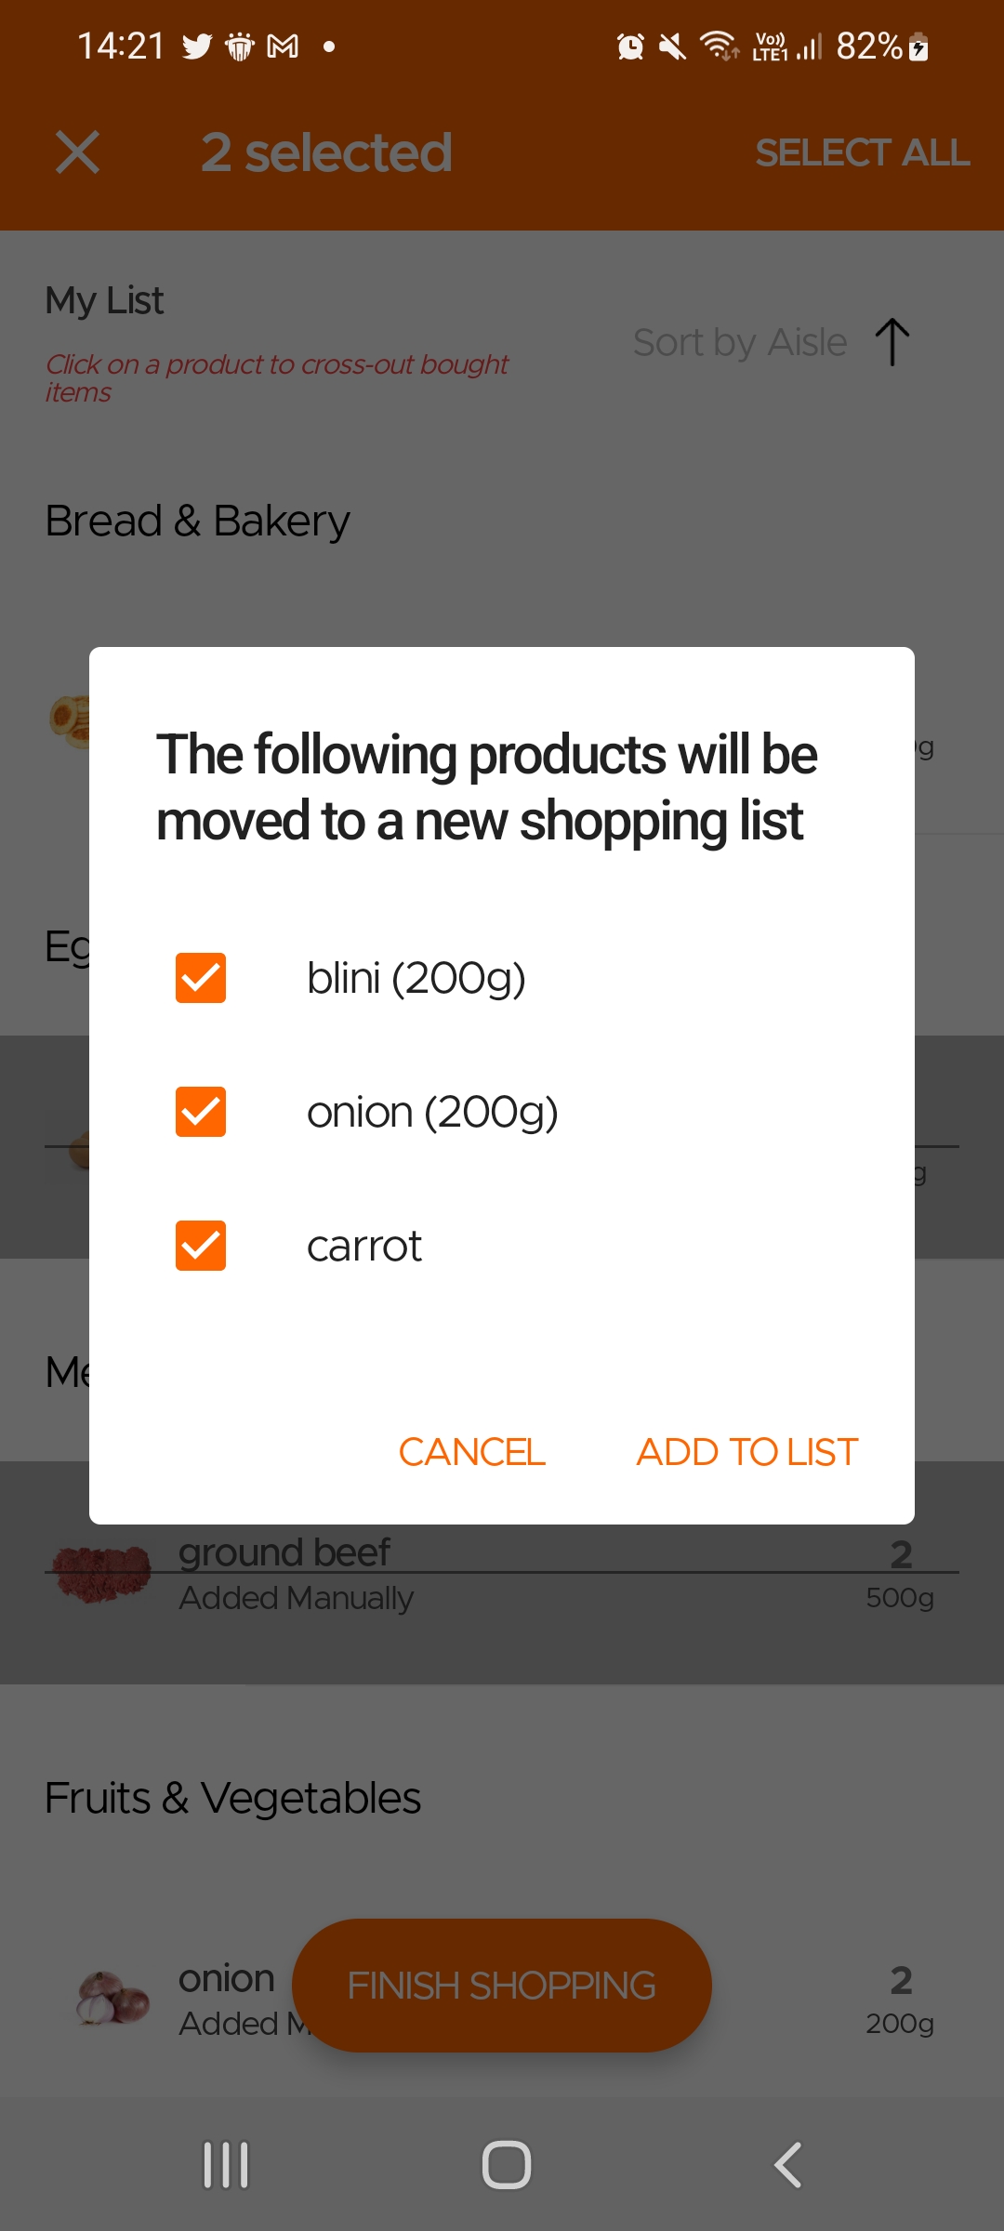Tap the FINISH SHOPPING button
Image resolution: width=1004 pixels, height=2231 pixels.
(502, 1986)
